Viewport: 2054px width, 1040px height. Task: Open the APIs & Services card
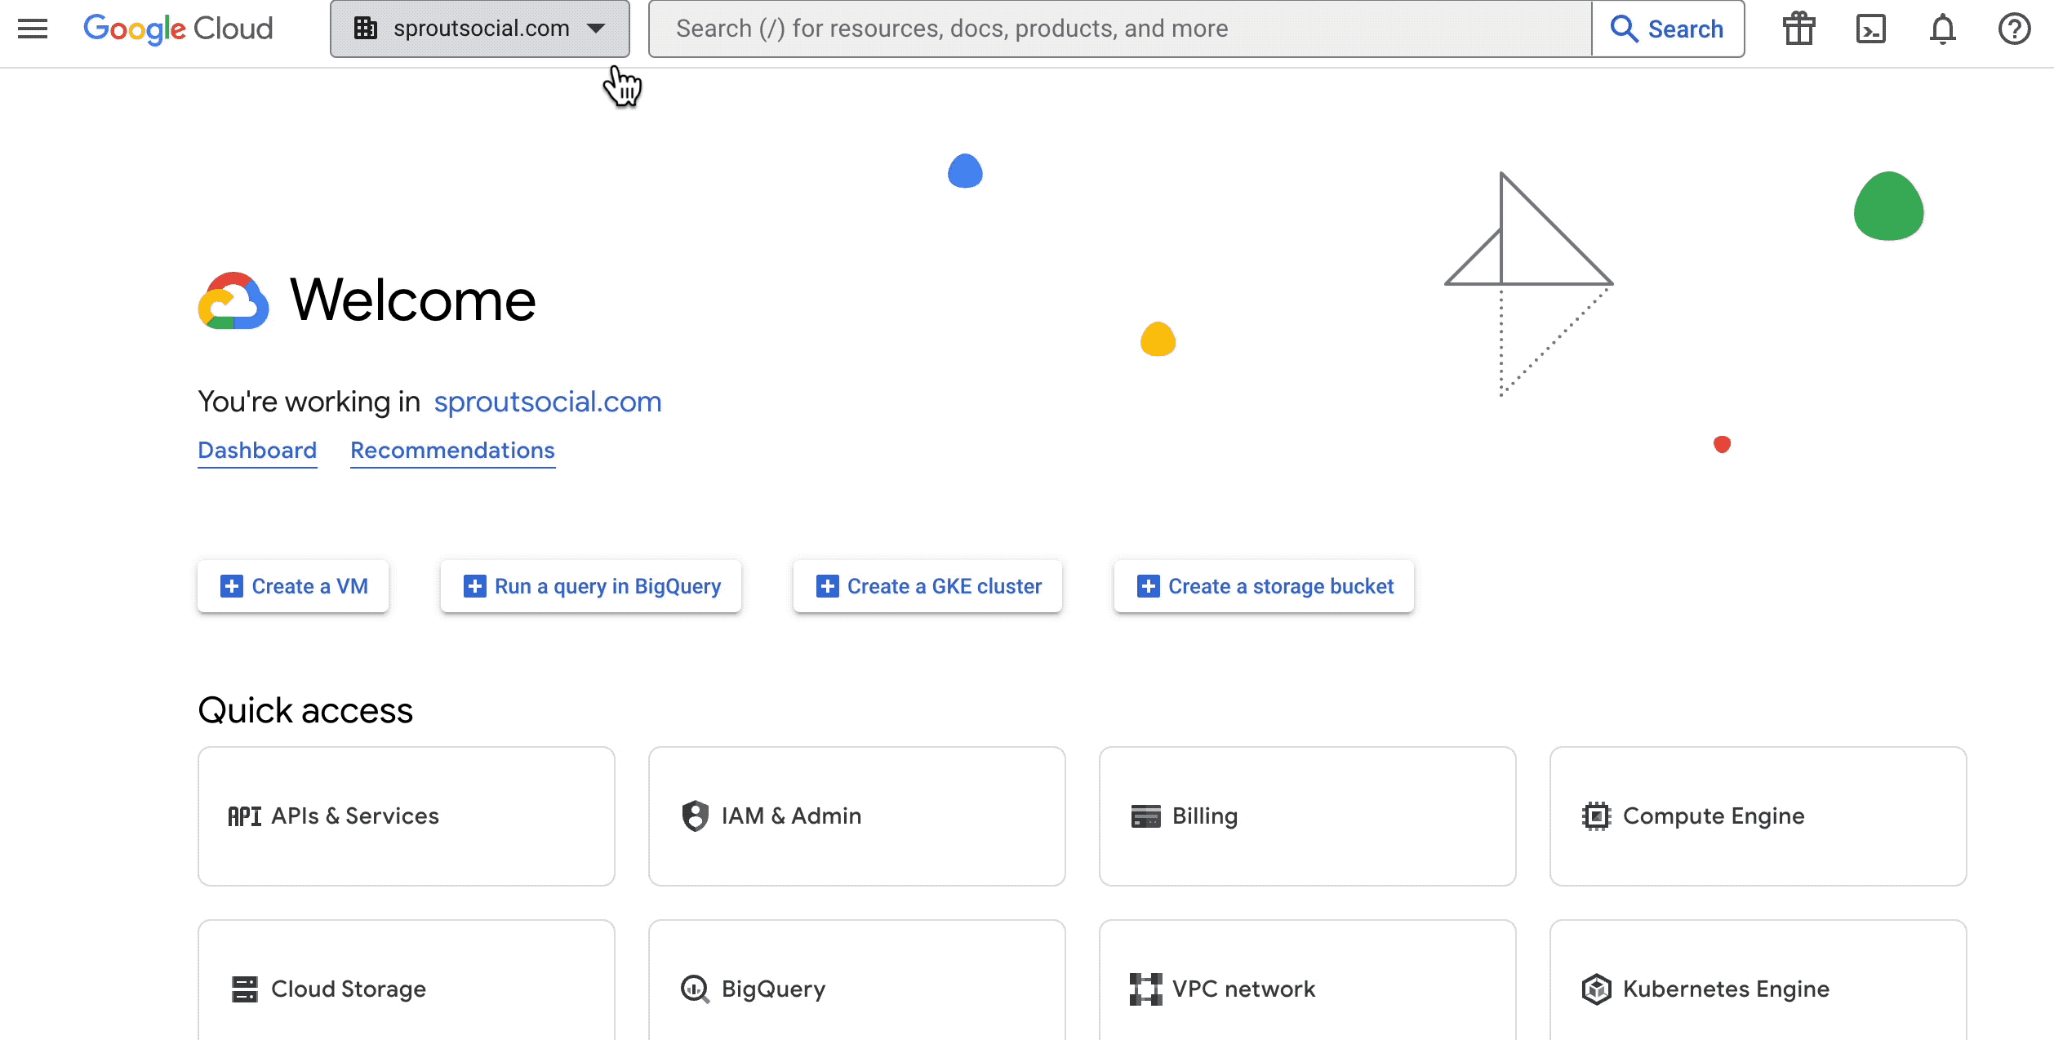click(x=407, y=816)
